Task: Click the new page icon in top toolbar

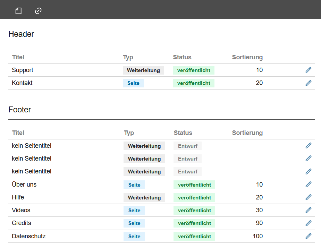Action: 18,11
